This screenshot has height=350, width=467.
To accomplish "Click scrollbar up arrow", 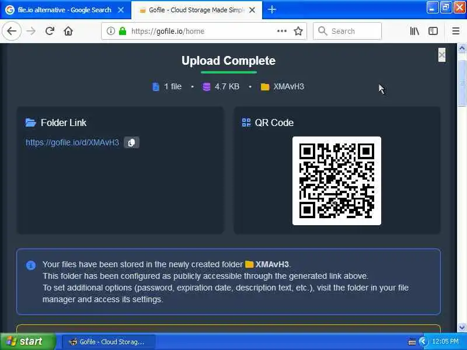I will pyautogui.click(x=462, y=48).
